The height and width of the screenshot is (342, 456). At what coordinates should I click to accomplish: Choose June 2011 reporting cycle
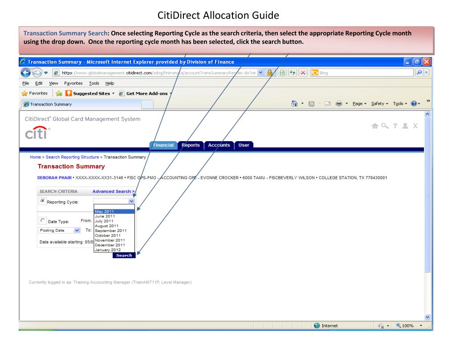pos(114,216)
